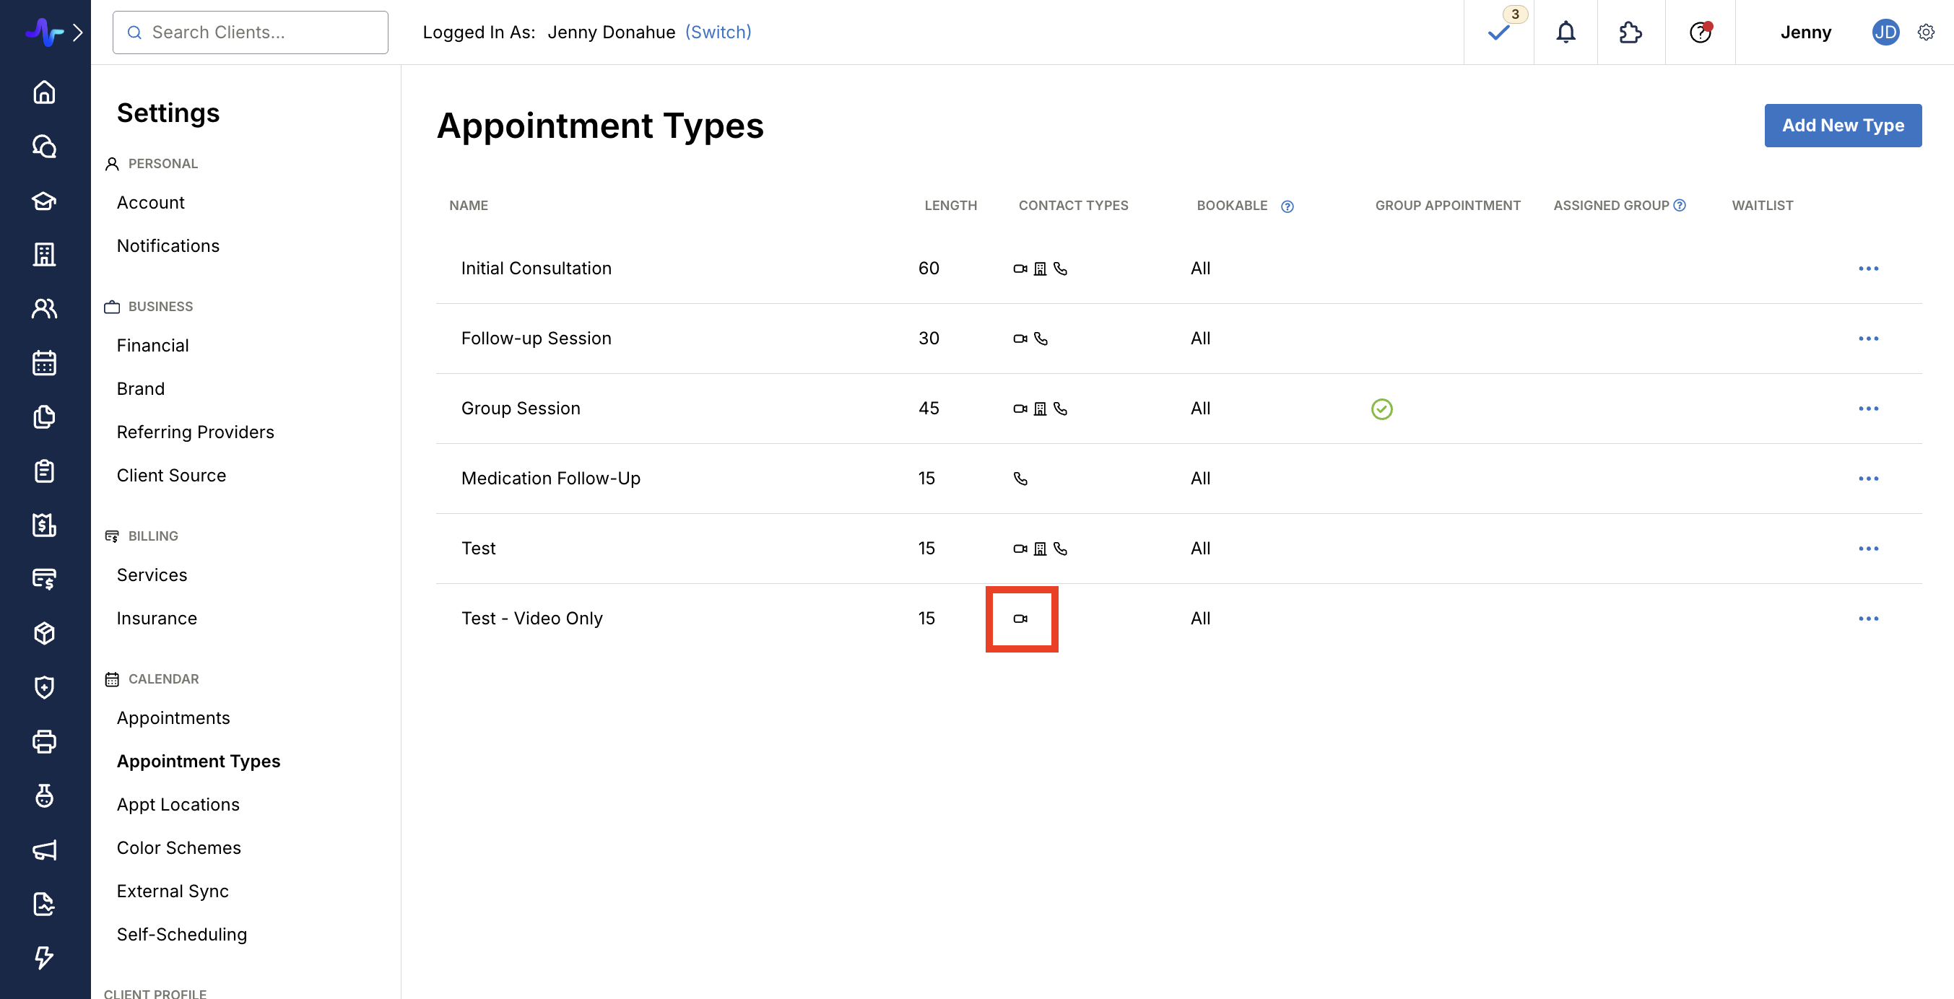Click the Test - Video Only name

[x=531, y=619]
